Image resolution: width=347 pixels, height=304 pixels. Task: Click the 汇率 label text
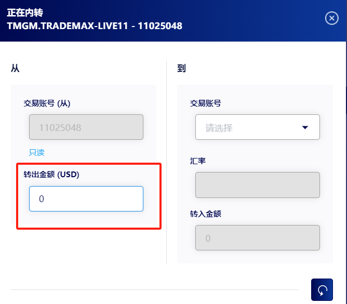[x=198, y=161]
